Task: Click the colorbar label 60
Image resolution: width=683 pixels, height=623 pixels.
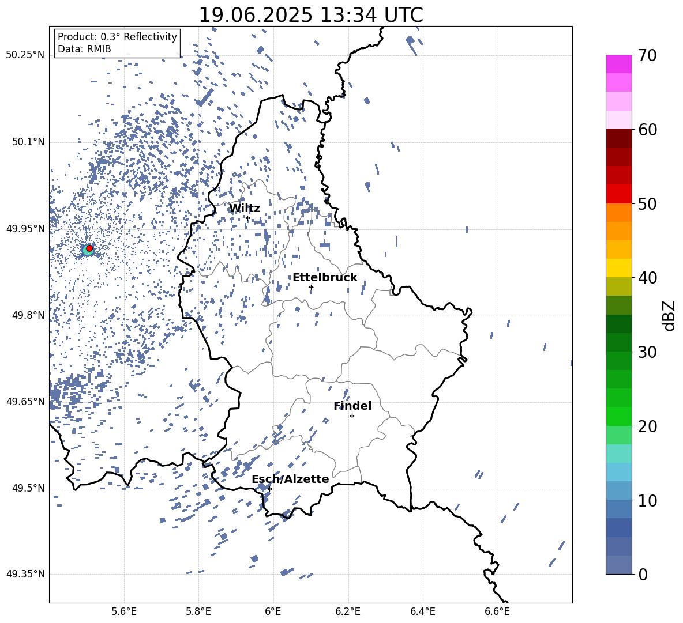Action: point(648,130)
